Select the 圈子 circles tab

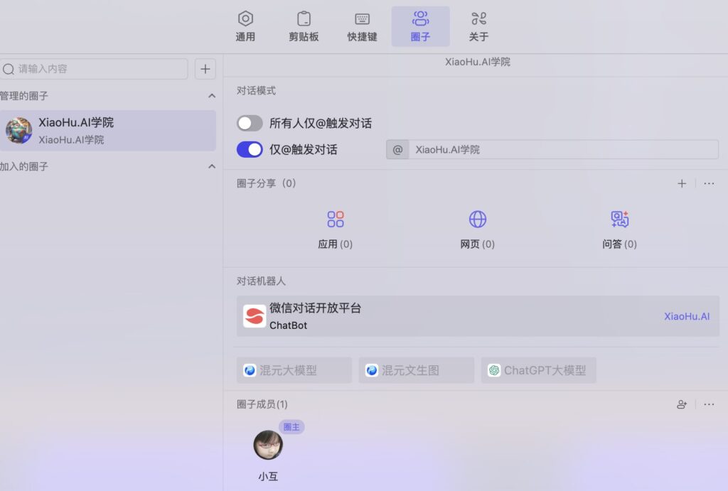point(421,26)
